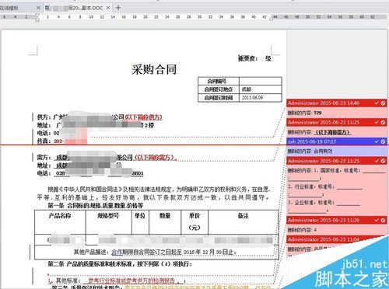Accept the revision deleting （以下简称需方）

377,122
